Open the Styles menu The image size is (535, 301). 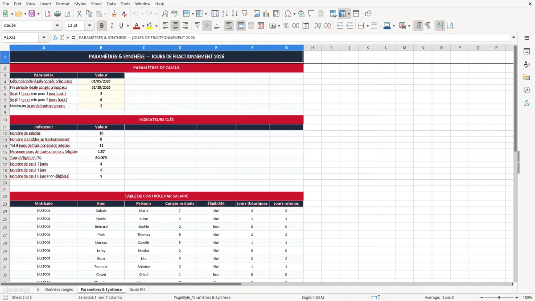click(80, 4)
